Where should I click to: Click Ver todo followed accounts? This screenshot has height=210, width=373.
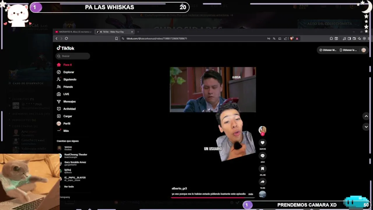(x=69, y=187)
